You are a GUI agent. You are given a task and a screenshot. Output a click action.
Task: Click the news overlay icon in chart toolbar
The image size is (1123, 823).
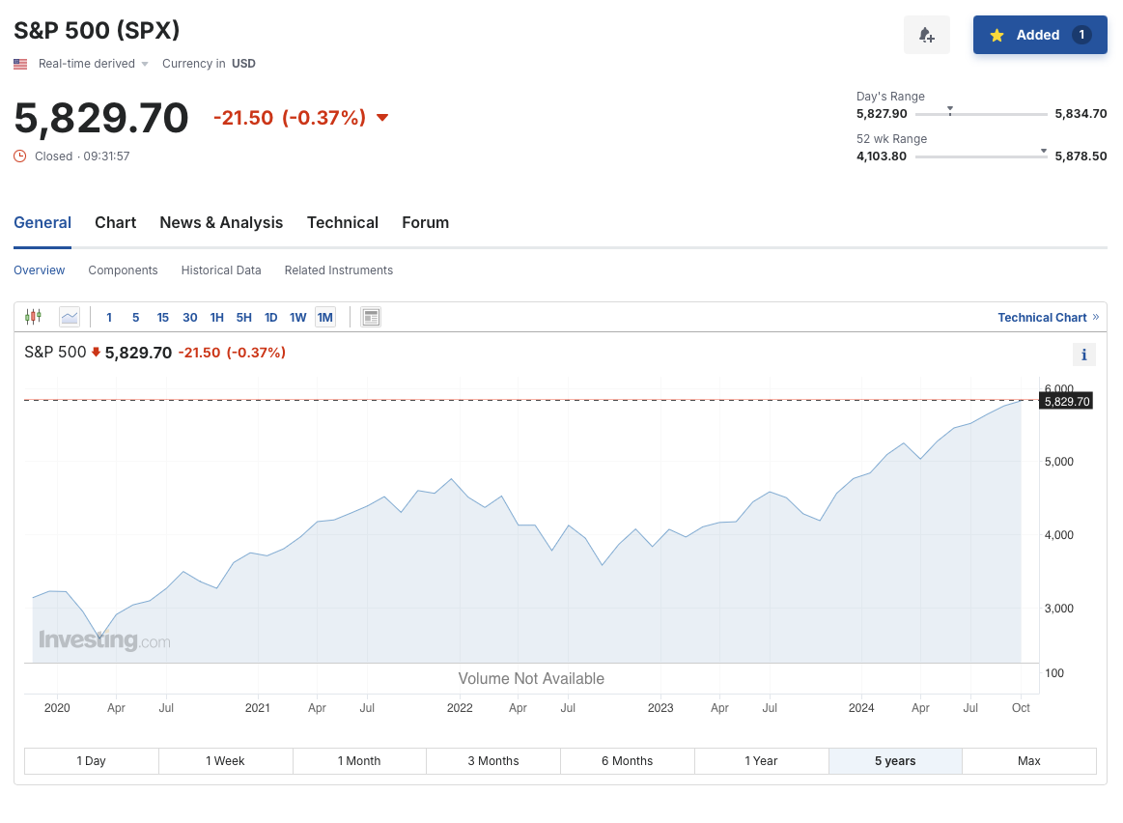(x=371, y=317)
